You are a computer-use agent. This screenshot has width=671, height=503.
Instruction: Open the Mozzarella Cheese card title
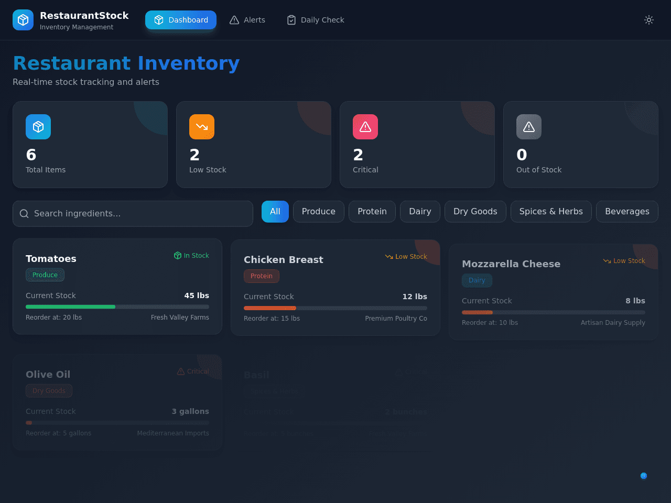click(x=511, y=264)
